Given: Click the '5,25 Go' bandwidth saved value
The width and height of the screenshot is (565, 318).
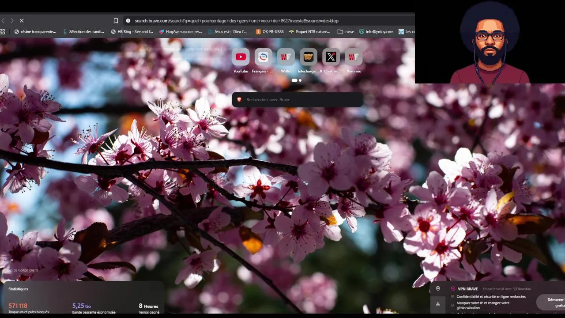Looking at the screenshot, I should click(82, 306).
